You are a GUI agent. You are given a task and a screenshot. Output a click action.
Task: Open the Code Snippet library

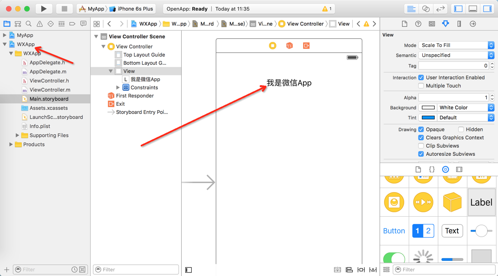[x=432, y=169]
